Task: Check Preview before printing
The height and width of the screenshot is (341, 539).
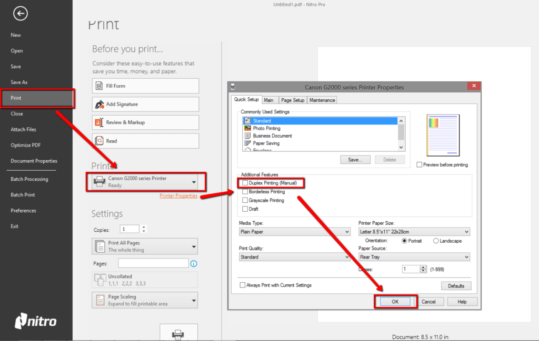Action: [420, 164]
